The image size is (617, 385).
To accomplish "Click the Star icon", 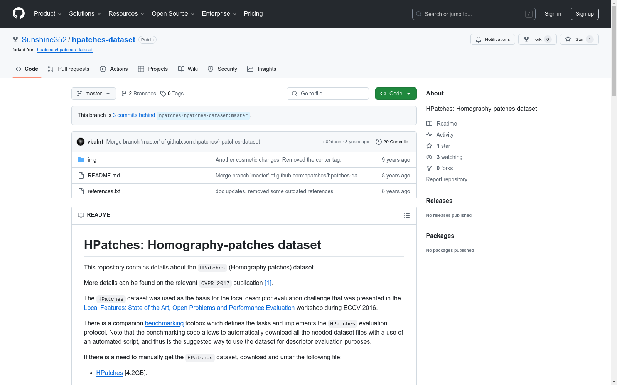I will pyautogui.click(x=568, y=39).
